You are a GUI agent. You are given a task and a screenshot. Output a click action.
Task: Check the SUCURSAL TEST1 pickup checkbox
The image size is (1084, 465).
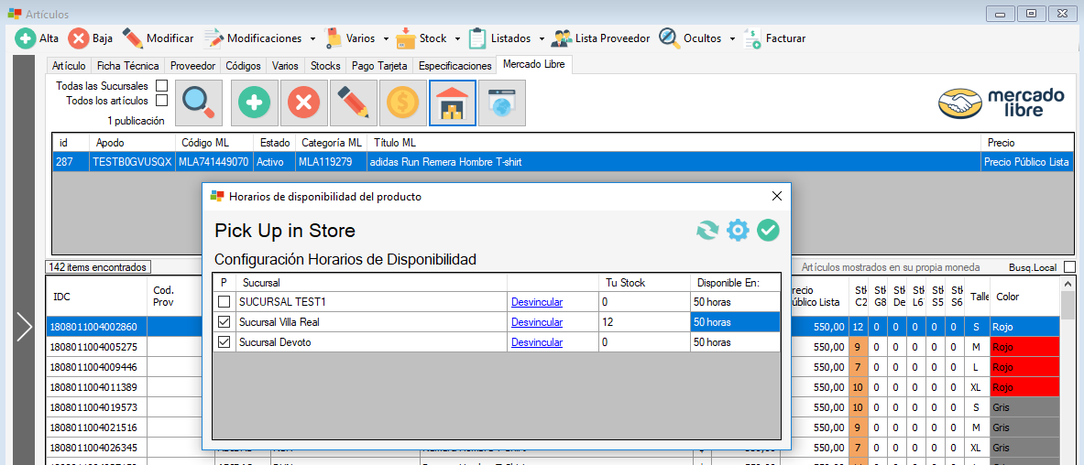point(224,302)
